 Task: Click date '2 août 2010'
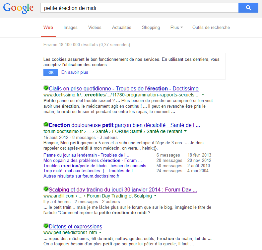click(x=199, y=166)
